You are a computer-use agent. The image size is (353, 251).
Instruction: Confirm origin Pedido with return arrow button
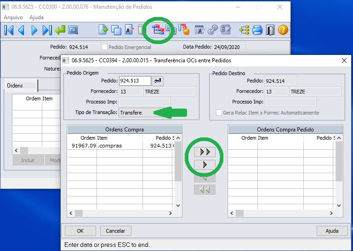(158, 81)
